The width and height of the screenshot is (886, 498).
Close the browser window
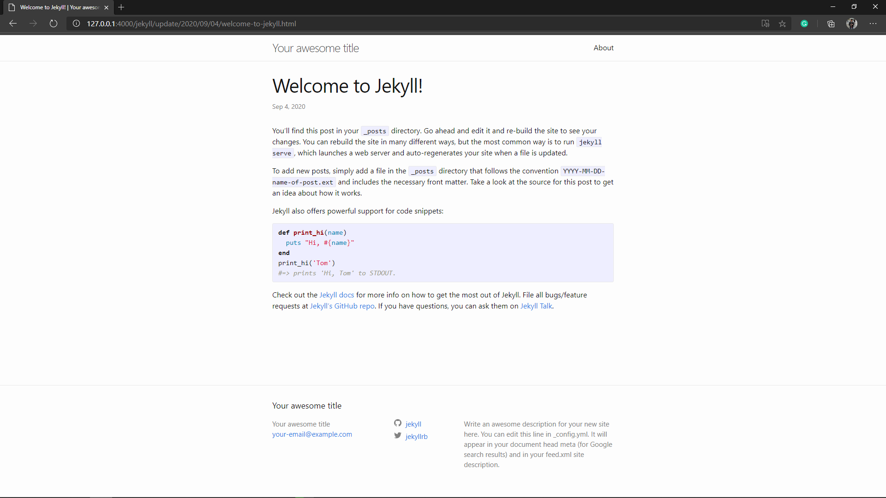[x=875, y=7]
